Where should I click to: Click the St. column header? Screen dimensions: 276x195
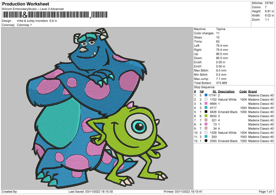[x=214, y=92]
